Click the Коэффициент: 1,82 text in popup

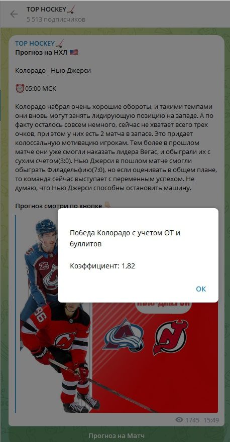102,266
